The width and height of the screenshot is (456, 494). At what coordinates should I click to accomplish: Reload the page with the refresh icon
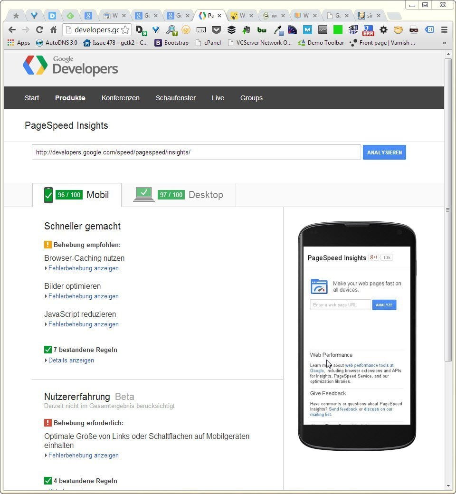[39, 30]
